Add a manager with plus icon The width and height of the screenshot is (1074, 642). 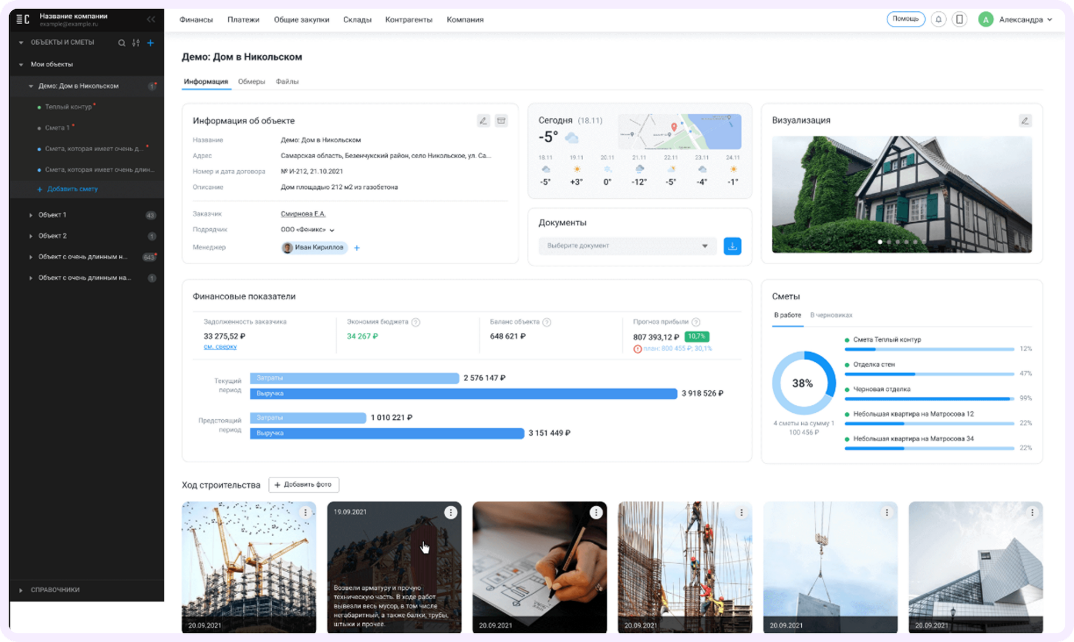pos(357,247)
